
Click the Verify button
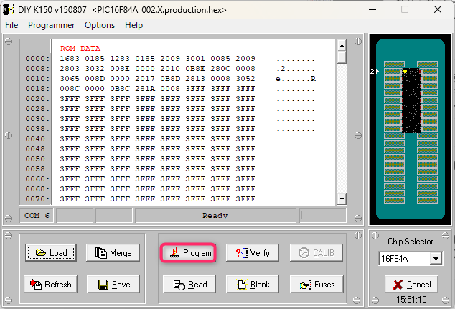[x=253, y=253]
